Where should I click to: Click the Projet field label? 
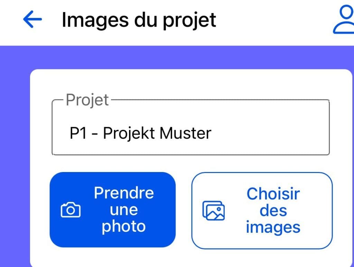87,100
